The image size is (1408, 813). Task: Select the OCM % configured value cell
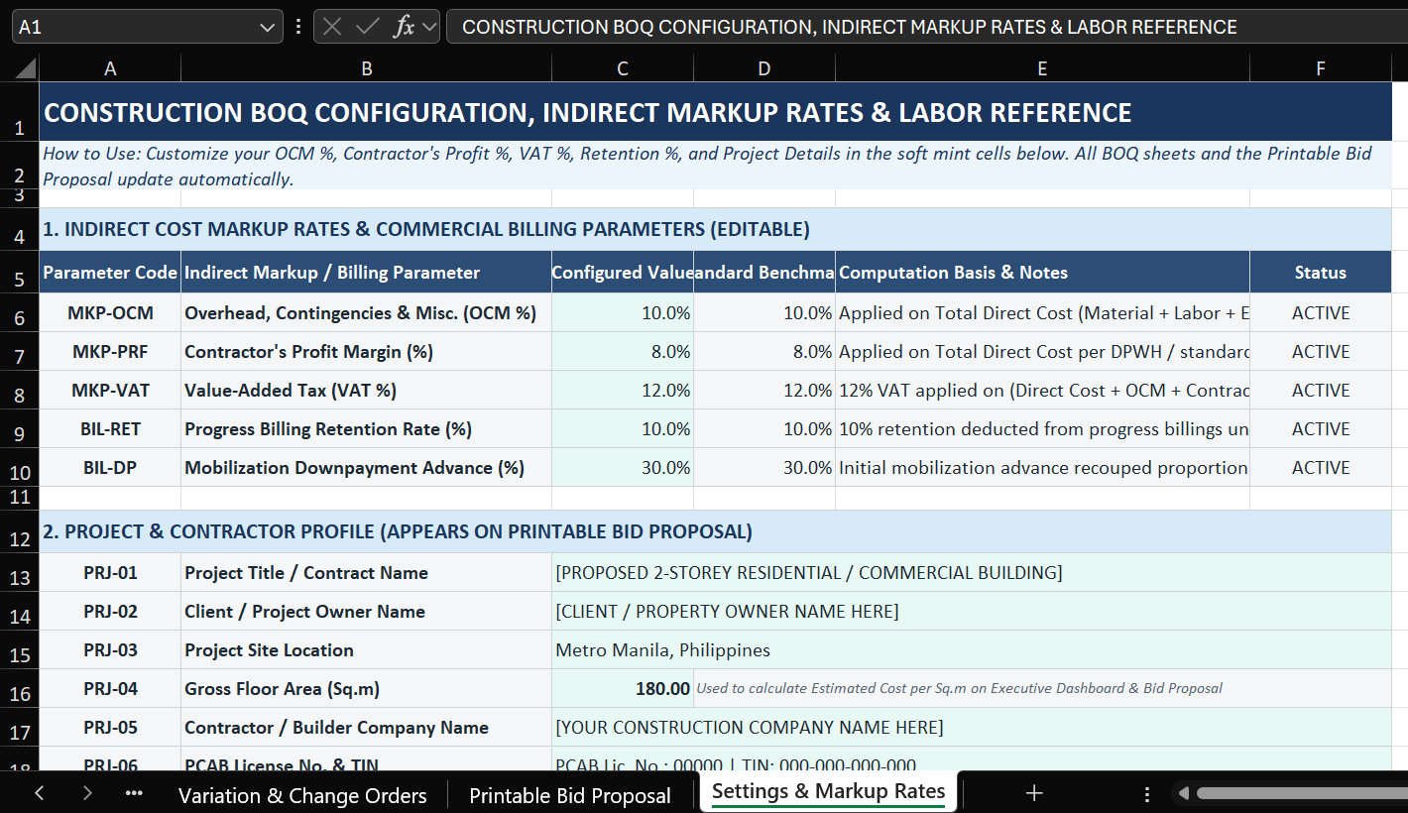coord(623,313)
